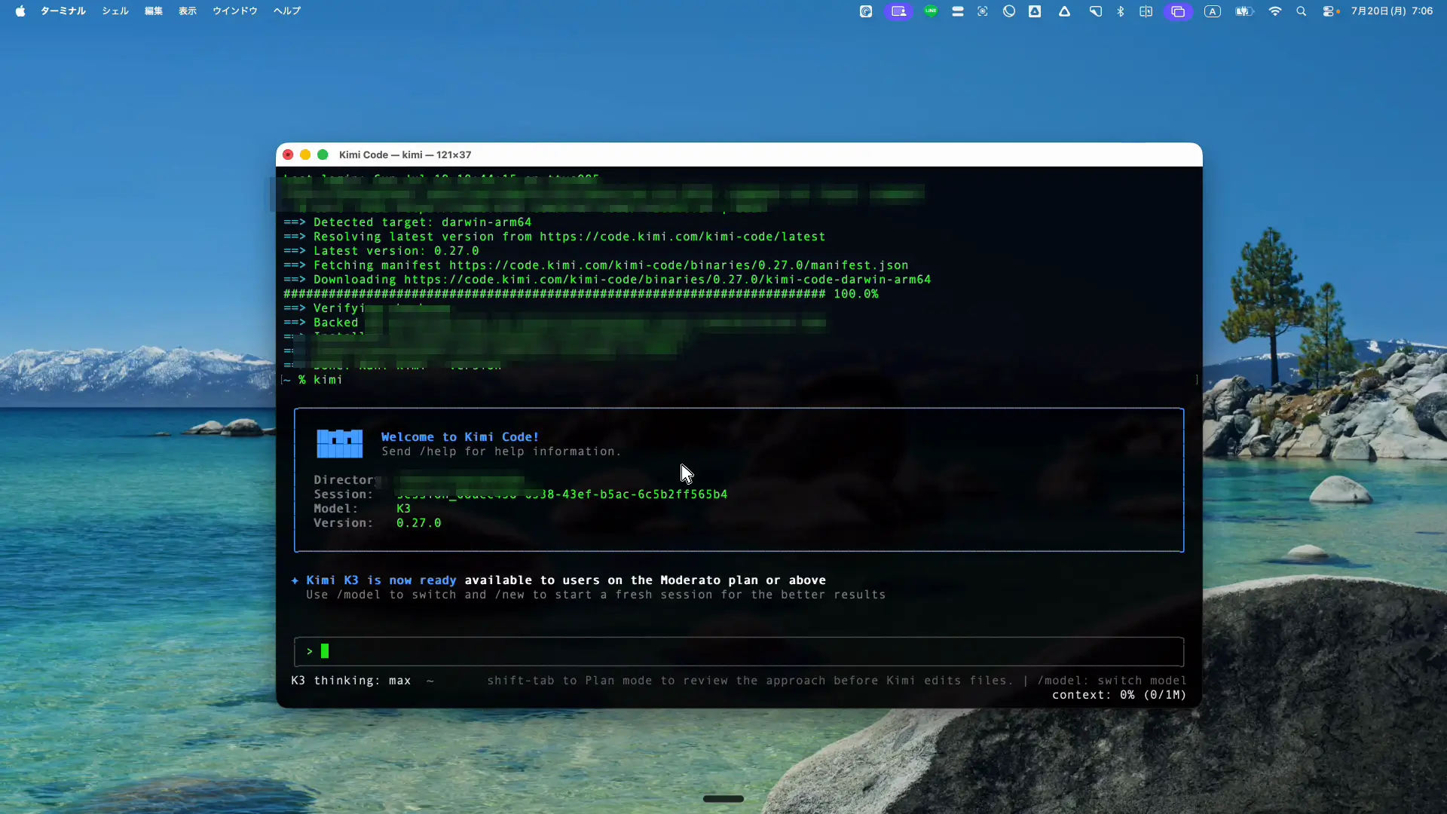Click 'Latest version: 0.27.0' line
The height and width of the screenshot is (814, 1447).
[x=381, y=251]
